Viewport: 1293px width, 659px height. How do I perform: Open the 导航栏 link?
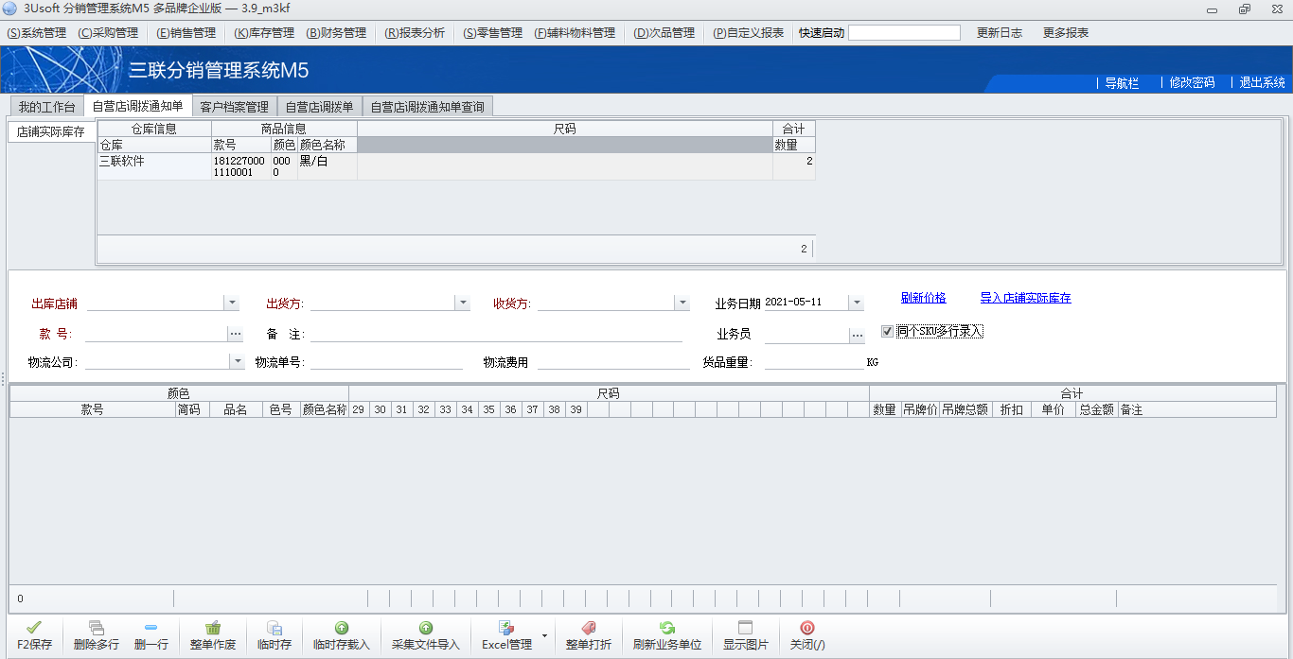point(1122,82)
